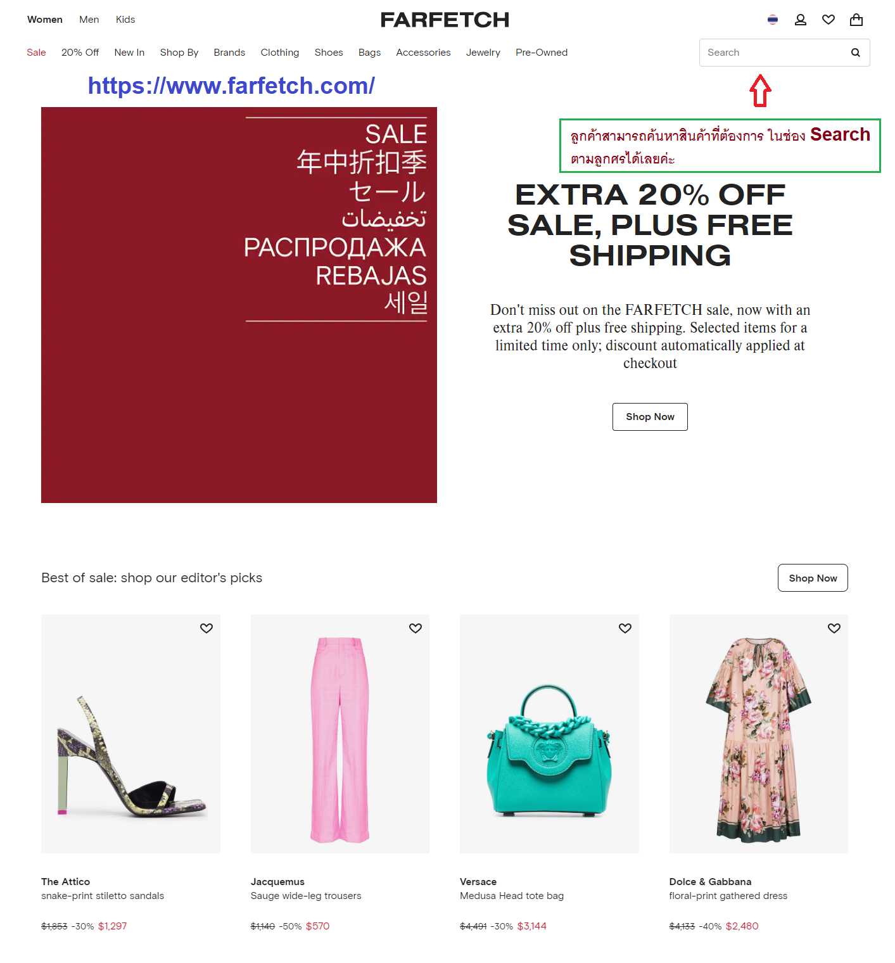This screenshot has height=963, width=895.
Task: Open the Shop By menu
Action: click(x=179, y=53)
